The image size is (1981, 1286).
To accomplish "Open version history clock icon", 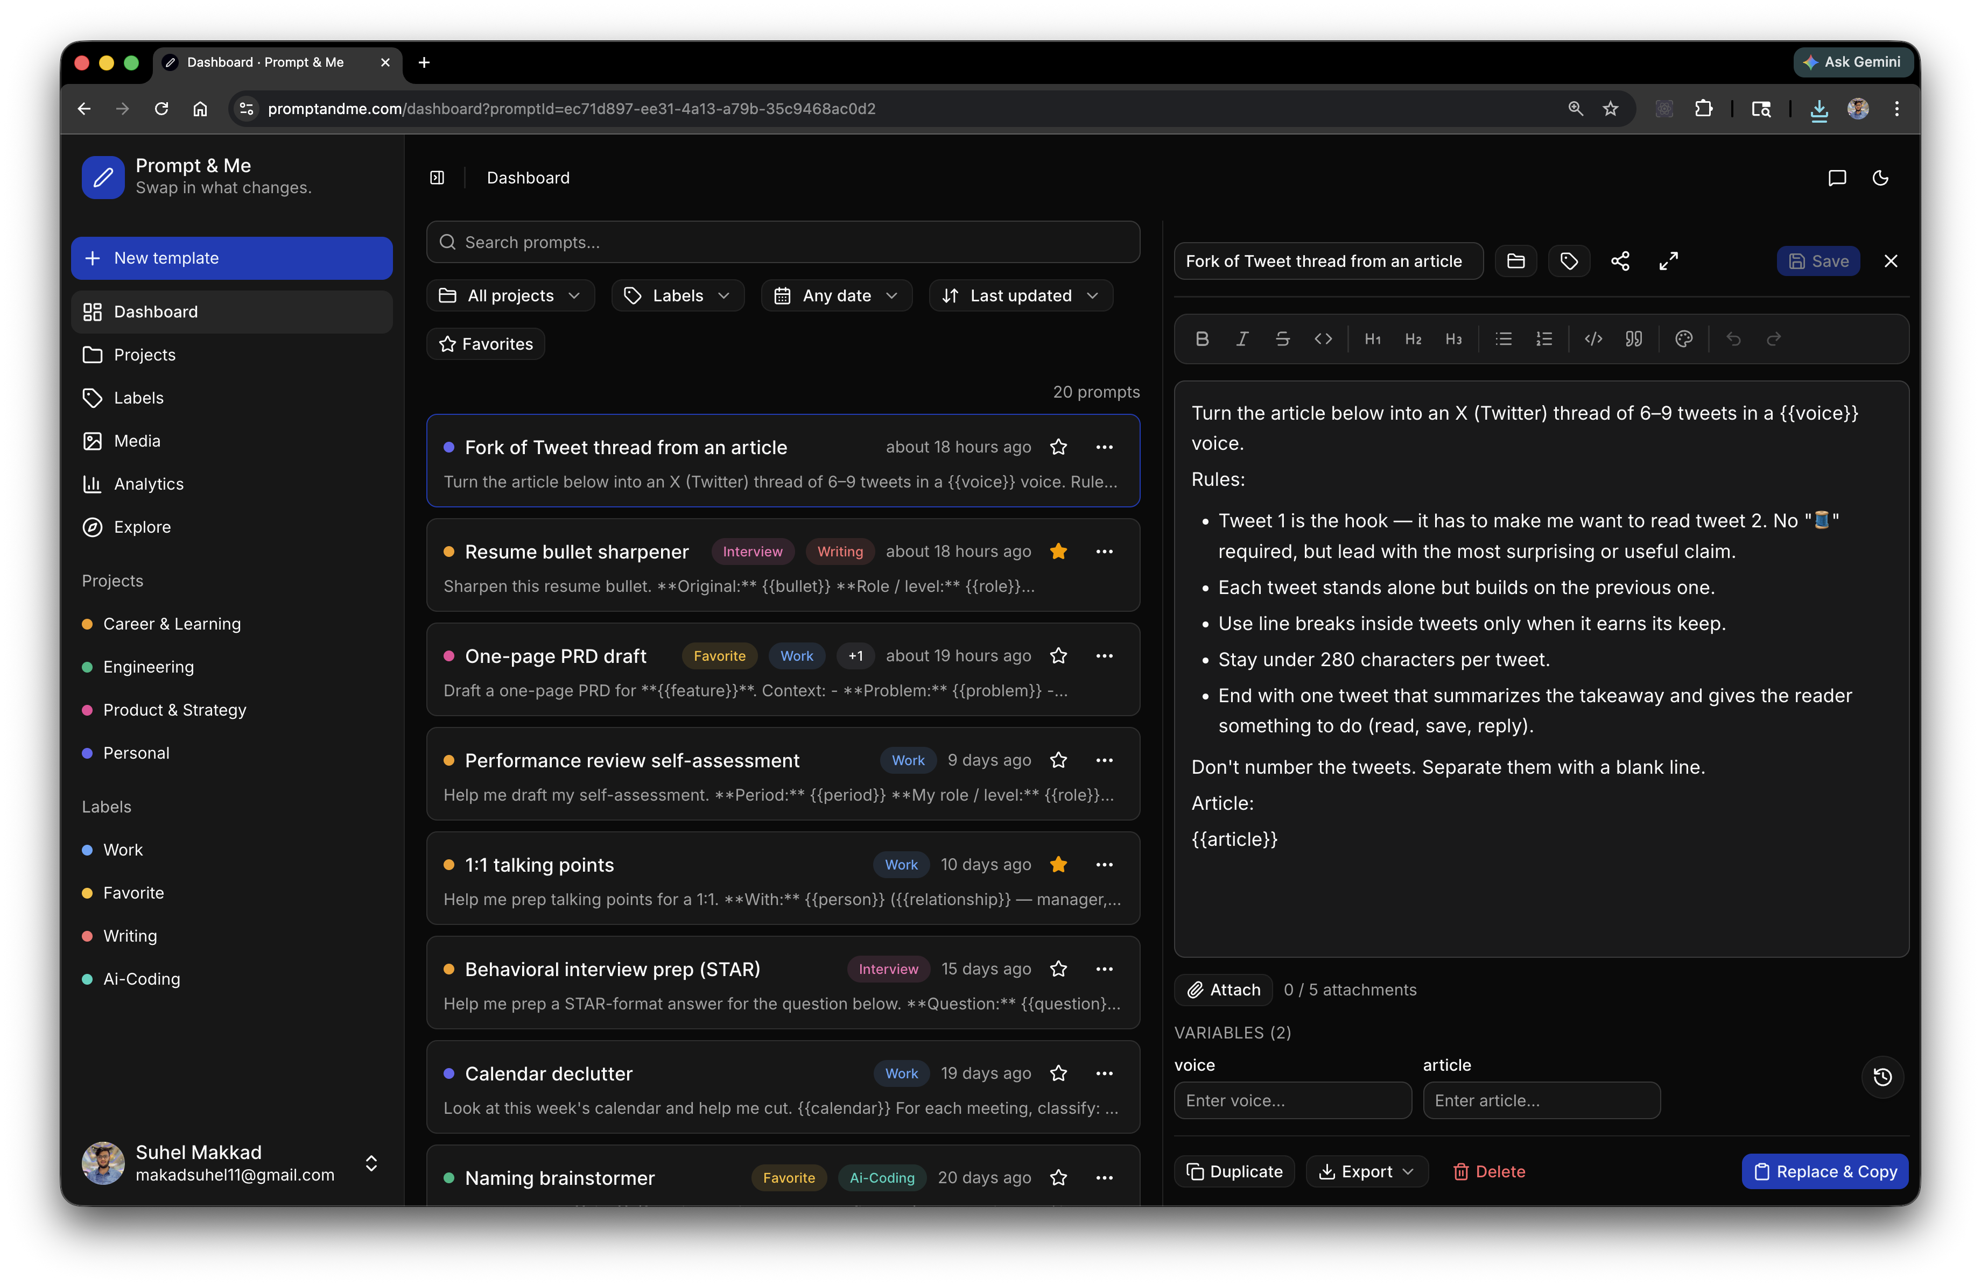I will (x=1882, y=1077).
